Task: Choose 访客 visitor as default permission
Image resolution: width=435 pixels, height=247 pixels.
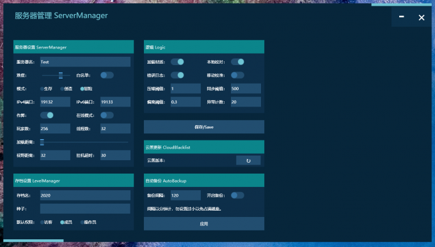Action: click(x=46, y=222)
